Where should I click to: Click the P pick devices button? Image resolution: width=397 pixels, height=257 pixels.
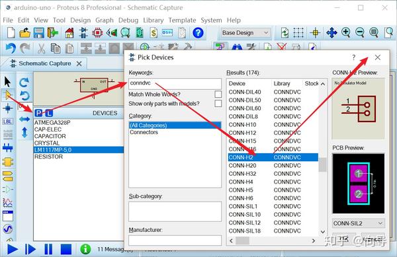click(38, 113)
